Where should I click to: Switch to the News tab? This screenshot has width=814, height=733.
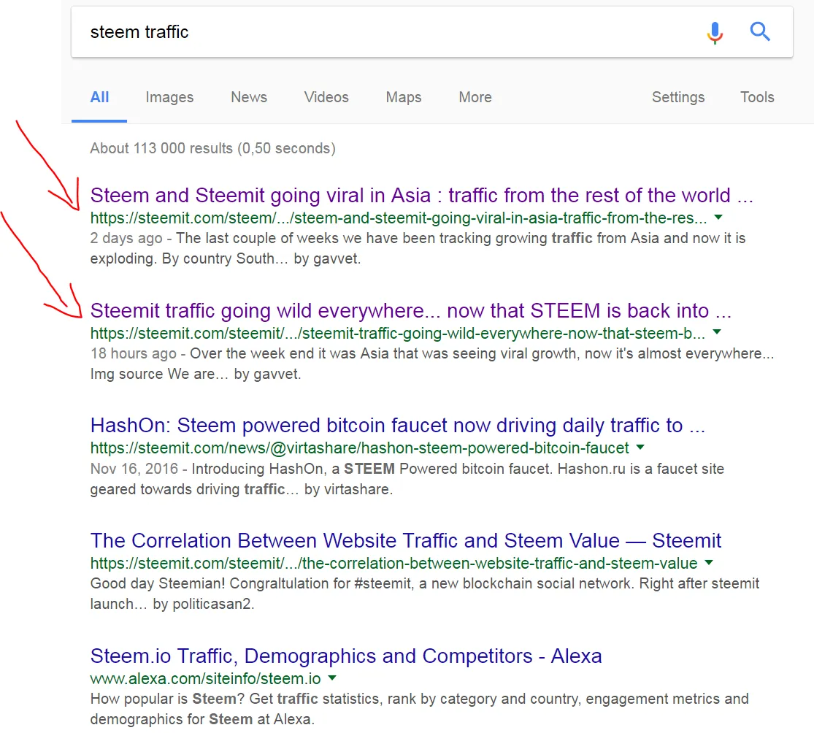249,97
